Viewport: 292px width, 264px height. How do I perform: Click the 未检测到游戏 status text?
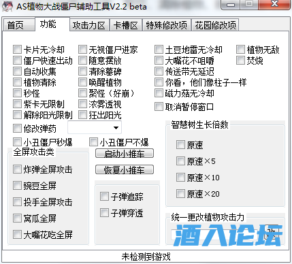click(146, 257)
